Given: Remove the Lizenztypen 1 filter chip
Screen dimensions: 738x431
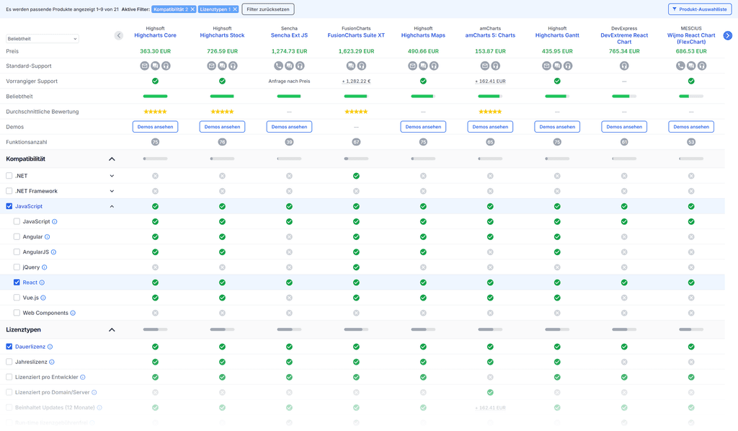Looking at the screenshot, I should tap(236, 9).
